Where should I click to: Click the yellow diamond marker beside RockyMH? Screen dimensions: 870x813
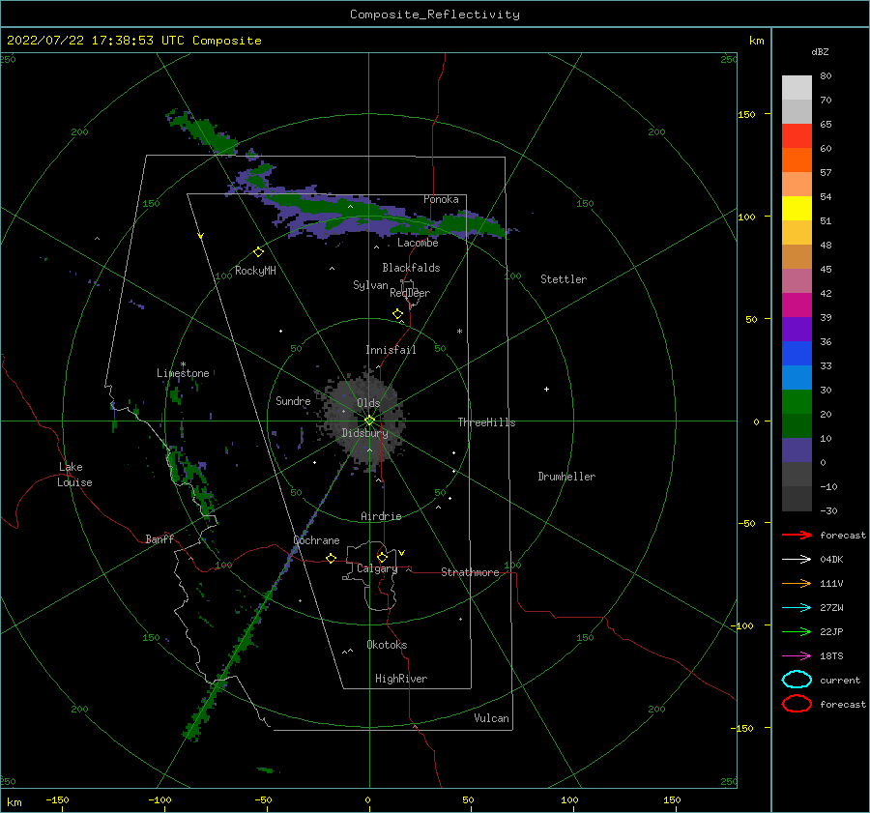pyautogui.click(x=258, y=252)
